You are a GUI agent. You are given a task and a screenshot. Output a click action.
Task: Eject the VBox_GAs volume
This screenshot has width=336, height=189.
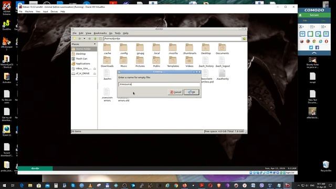point(94,69)
